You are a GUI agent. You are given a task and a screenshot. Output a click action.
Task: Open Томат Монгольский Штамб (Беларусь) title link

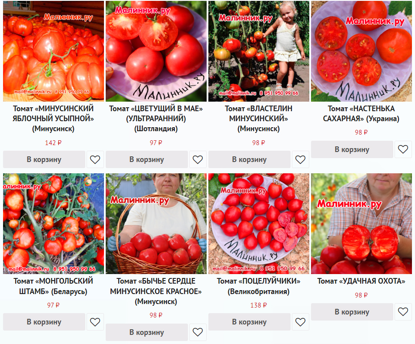53,286
